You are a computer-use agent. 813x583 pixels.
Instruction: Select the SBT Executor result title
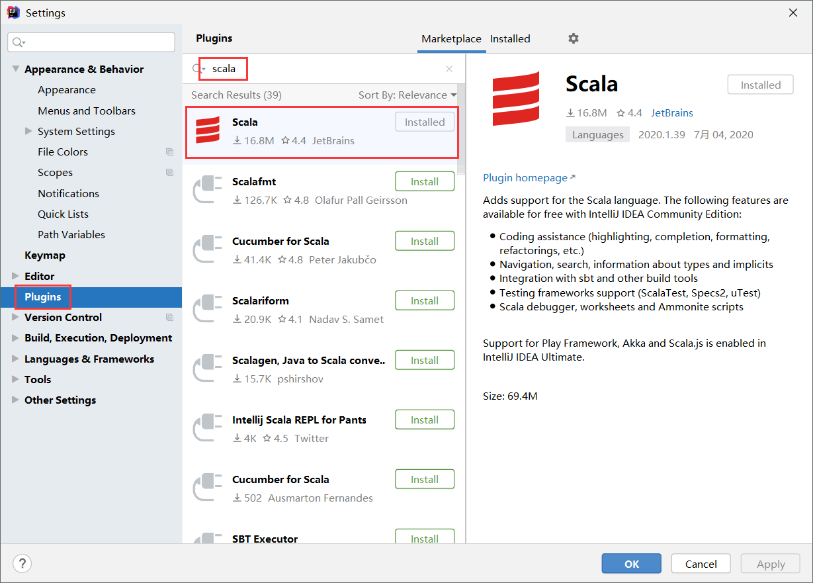click(265, 539)
